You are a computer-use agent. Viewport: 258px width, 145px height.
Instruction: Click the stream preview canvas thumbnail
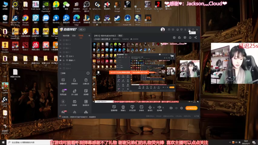click(x=146, y=72)
